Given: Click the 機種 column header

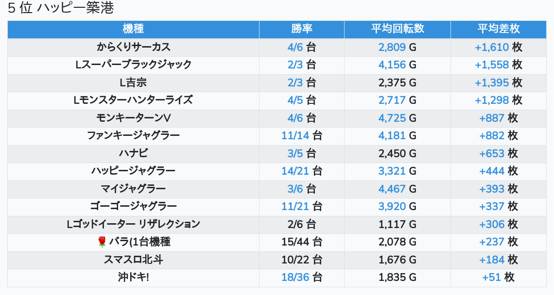Looking at the screenshot, I should click(133, 29).
